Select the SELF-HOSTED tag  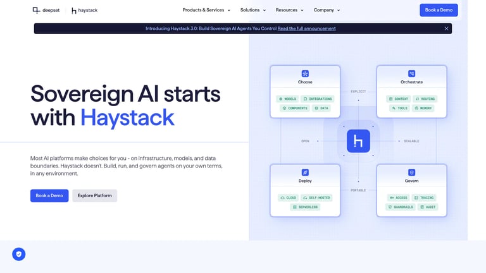[x=316, y=198]
